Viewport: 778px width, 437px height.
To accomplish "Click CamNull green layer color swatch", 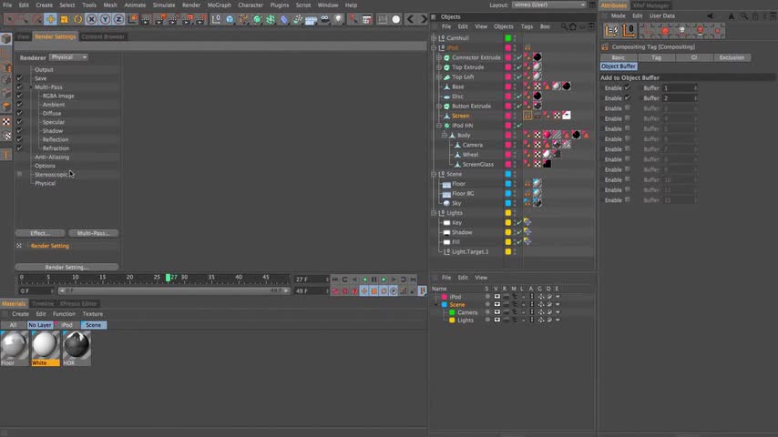I will pyautogui.click(x=508, y=38).
